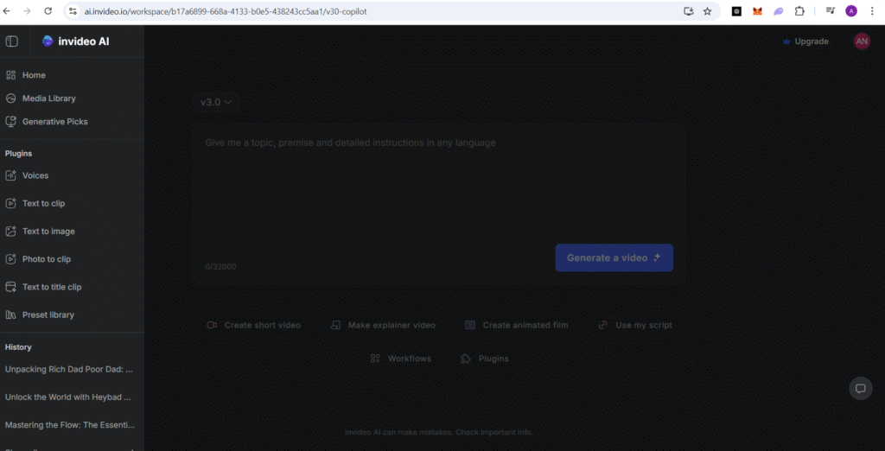Open the media control icon

click(x=831, y=10)
